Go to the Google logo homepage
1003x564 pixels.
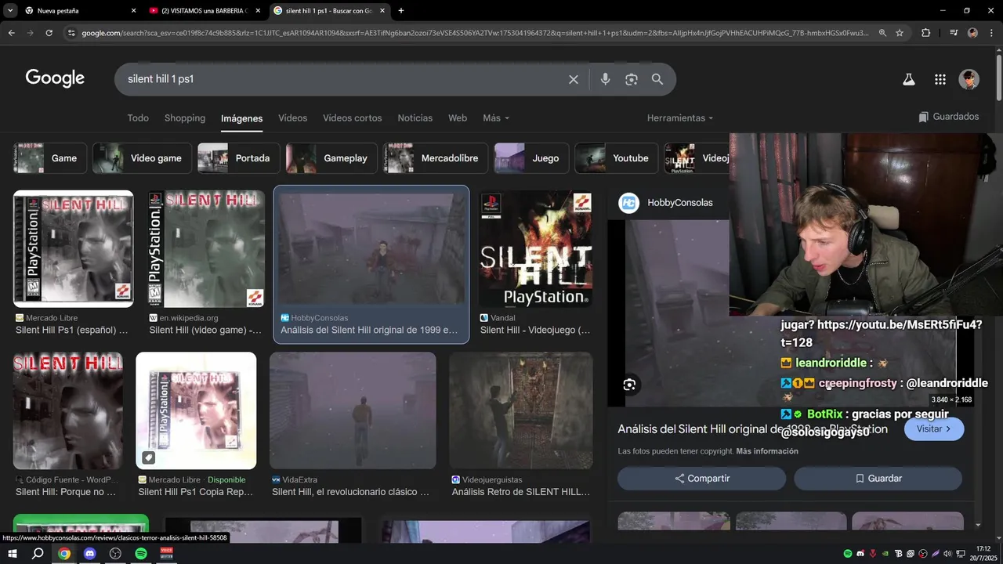click(55, 78)
